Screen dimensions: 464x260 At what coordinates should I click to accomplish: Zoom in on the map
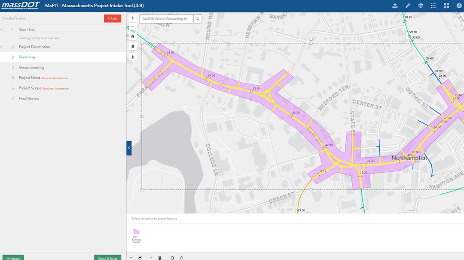[x=133, y=18]
